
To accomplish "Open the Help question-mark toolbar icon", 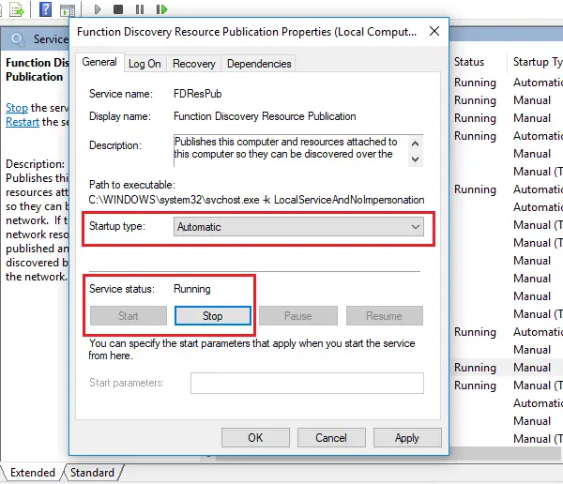I will tap(45, 8).
